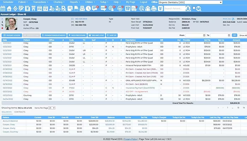Expand the double chevron down toolbar icon
247x141 pixels.
160,8
